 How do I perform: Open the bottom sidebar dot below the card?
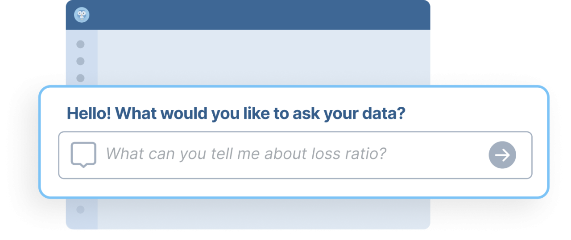tap(80, 209)
